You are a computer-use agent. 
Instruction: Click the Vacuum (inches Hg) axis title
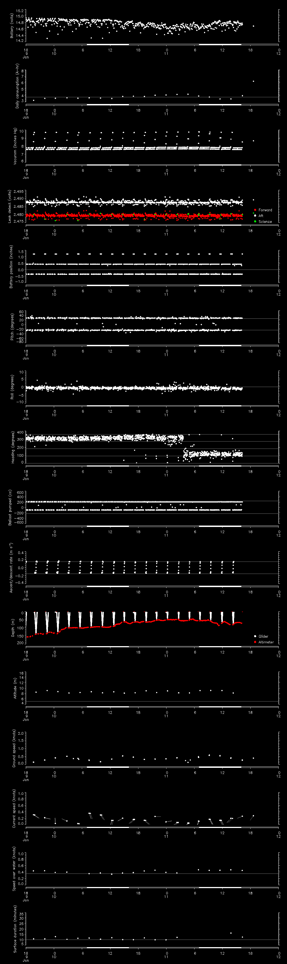point(15,146)
